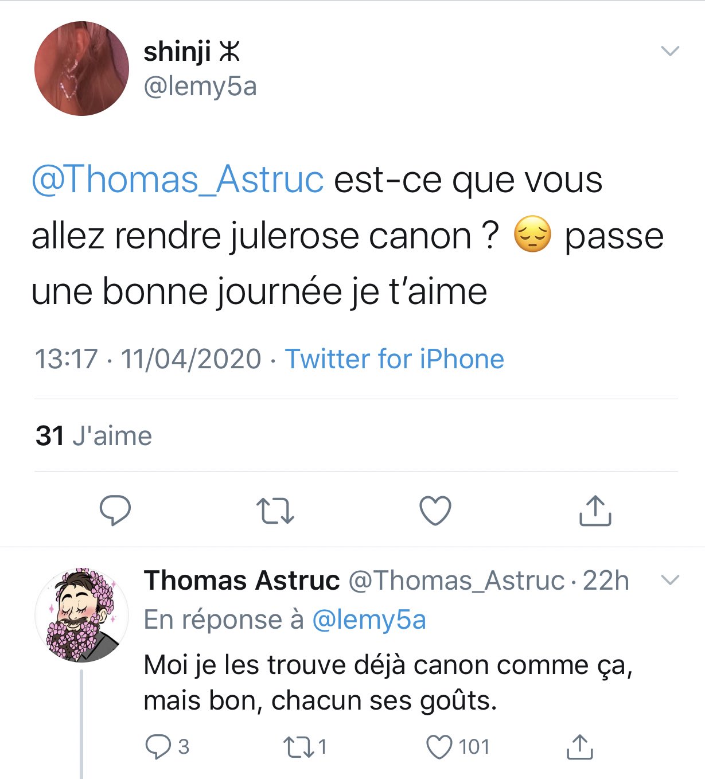This screenshot has width=705, height=779.
Task: View the 31 J'aime likes list
Action: click(94, 436)
